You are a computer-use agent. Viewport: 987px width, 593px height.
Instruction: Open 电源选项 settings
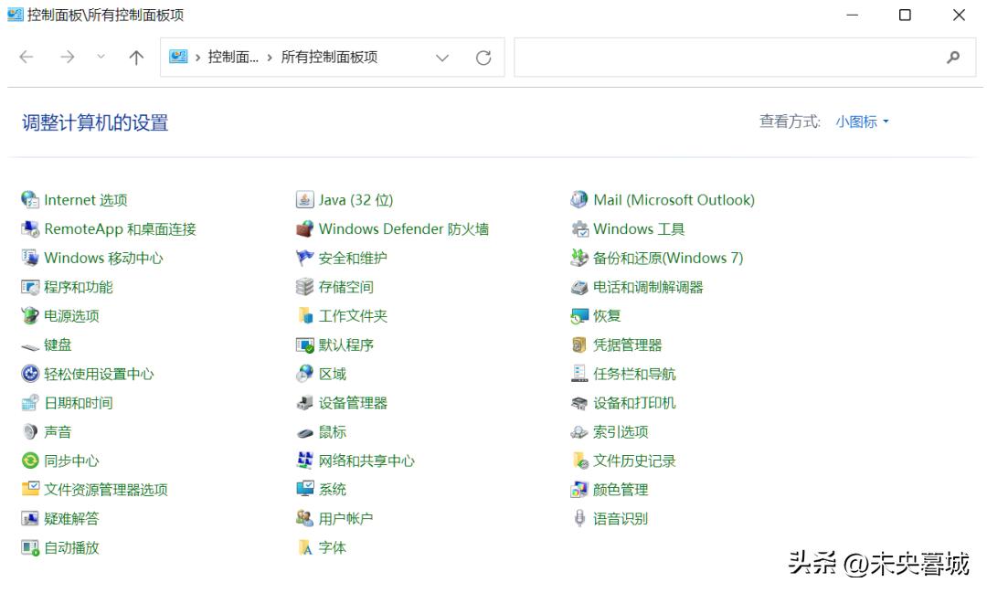point(73,315)
